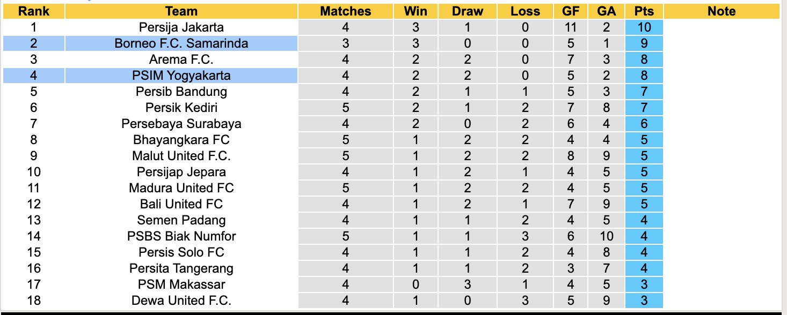Select the Arema F.C. team row
The height and width of the screenshot is (315, 787).
click(x=181, y=59)
